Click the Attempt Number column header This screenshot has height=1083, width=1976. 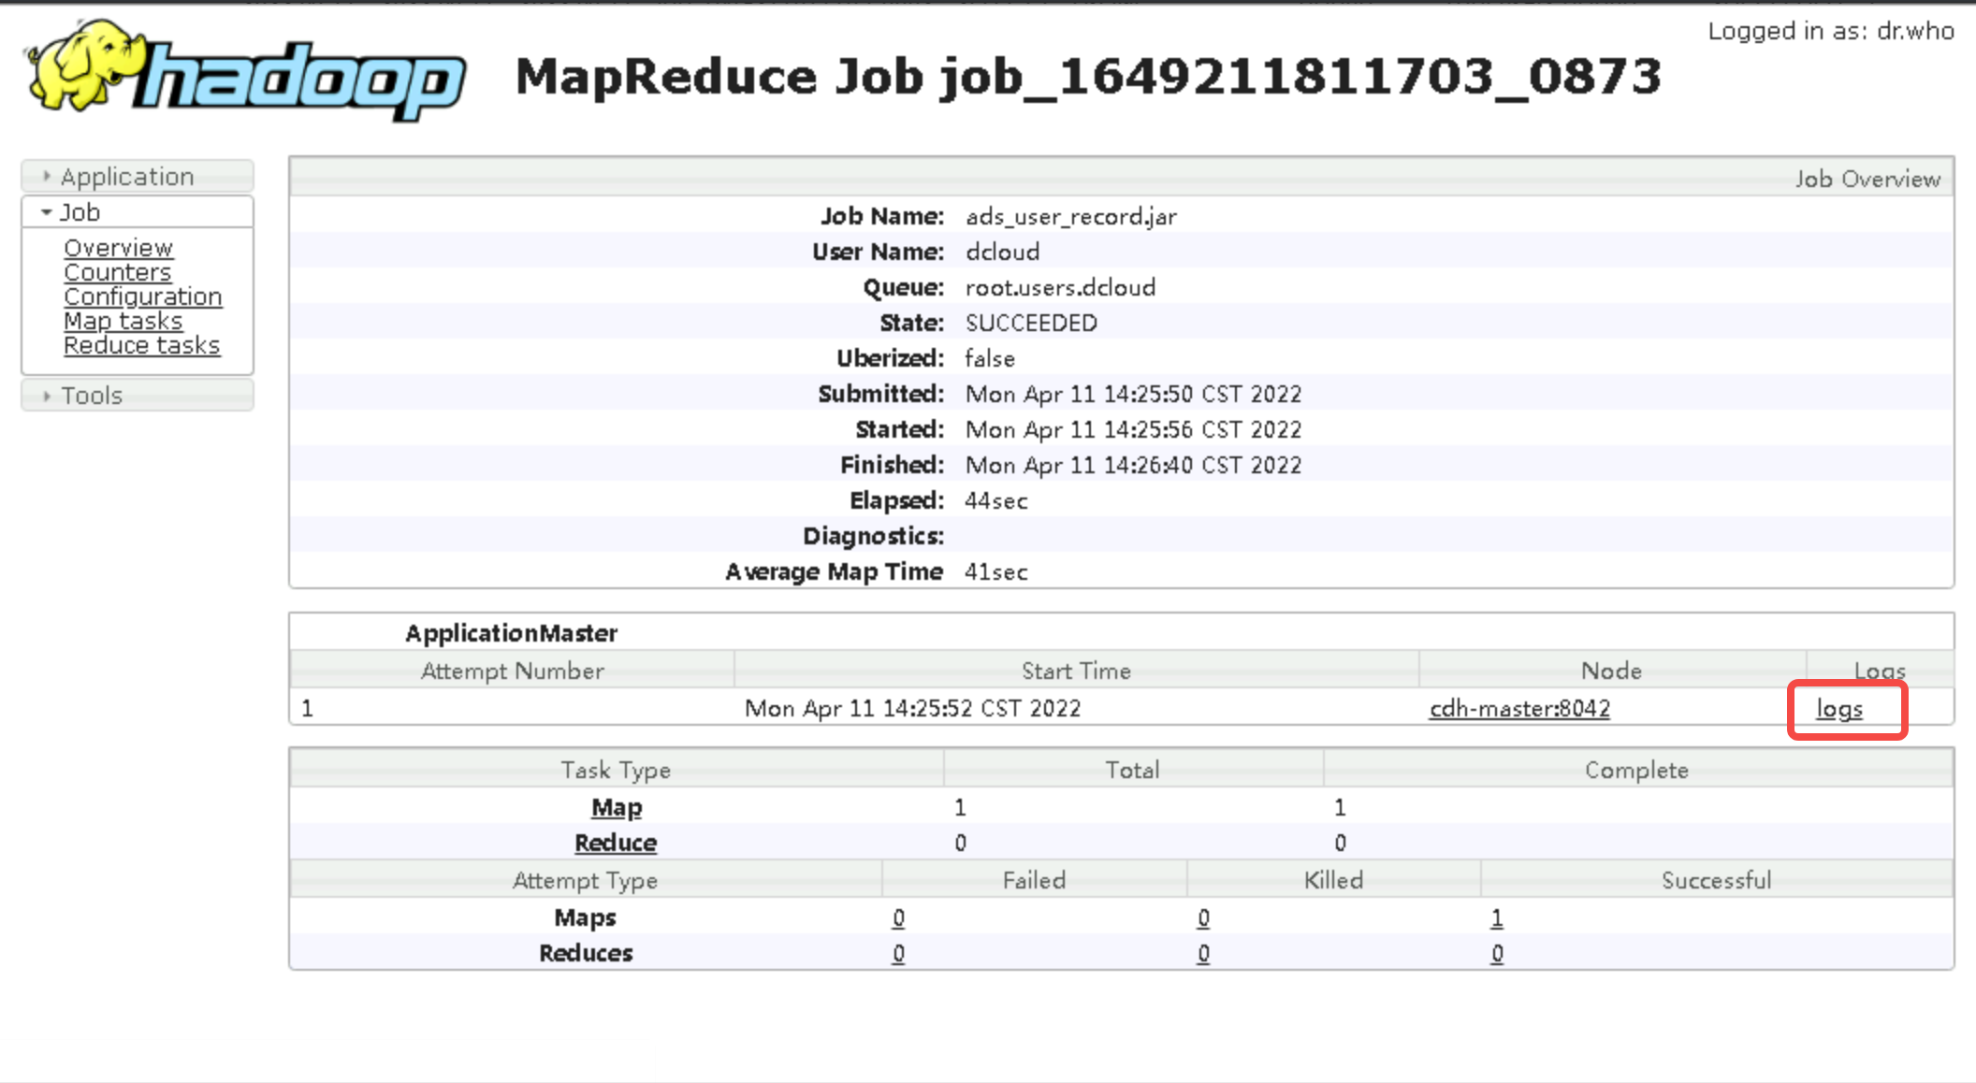[x=512, y=671]
